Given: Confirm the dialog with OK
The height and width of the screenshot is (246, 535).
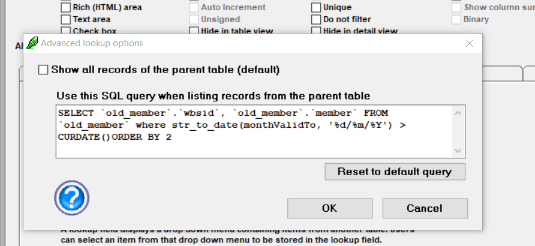Looking at the screenshot, I should [330, 208].
